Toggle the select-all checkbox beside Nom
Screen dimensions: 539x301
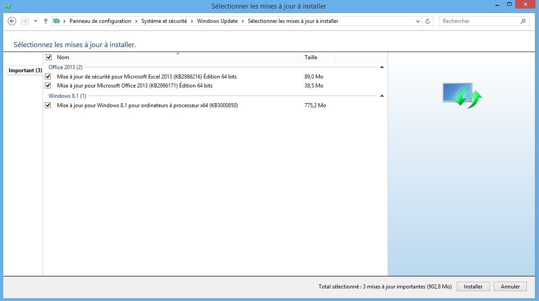[49, 57]
